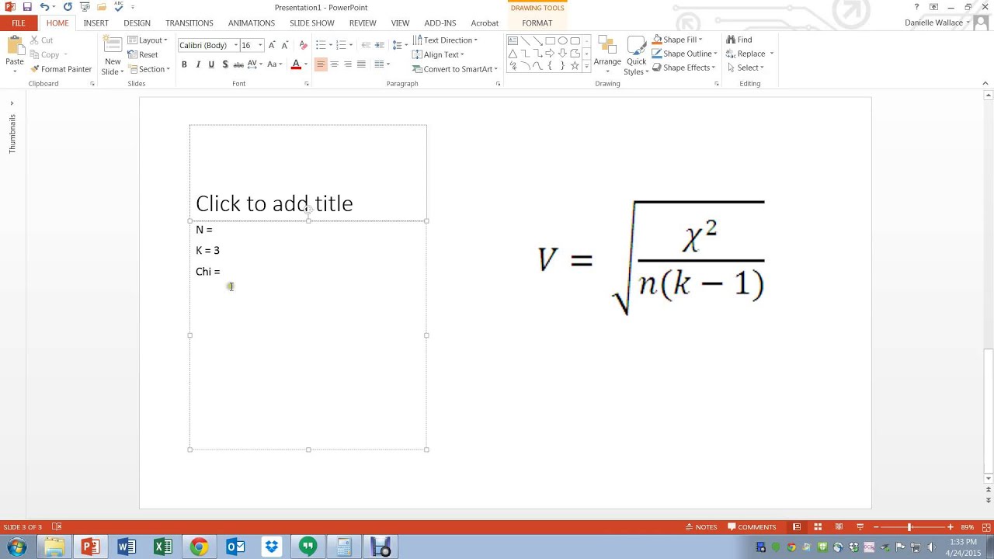Open the font size dropdown
Viewport: 994px width, 559px height.
tap(260, 45)
